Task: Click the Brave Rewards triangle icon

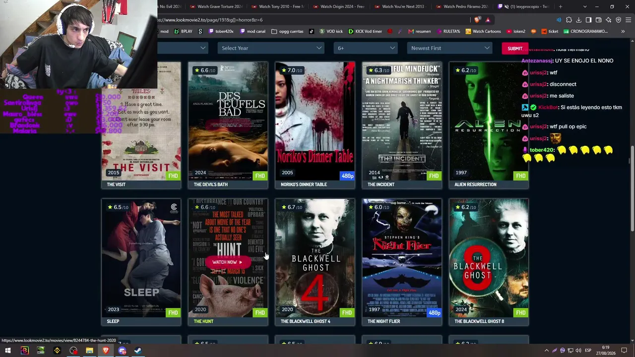Action: pos(488,20)
